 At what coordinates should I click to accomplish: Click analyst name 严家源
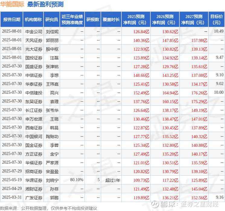point(52,163)
